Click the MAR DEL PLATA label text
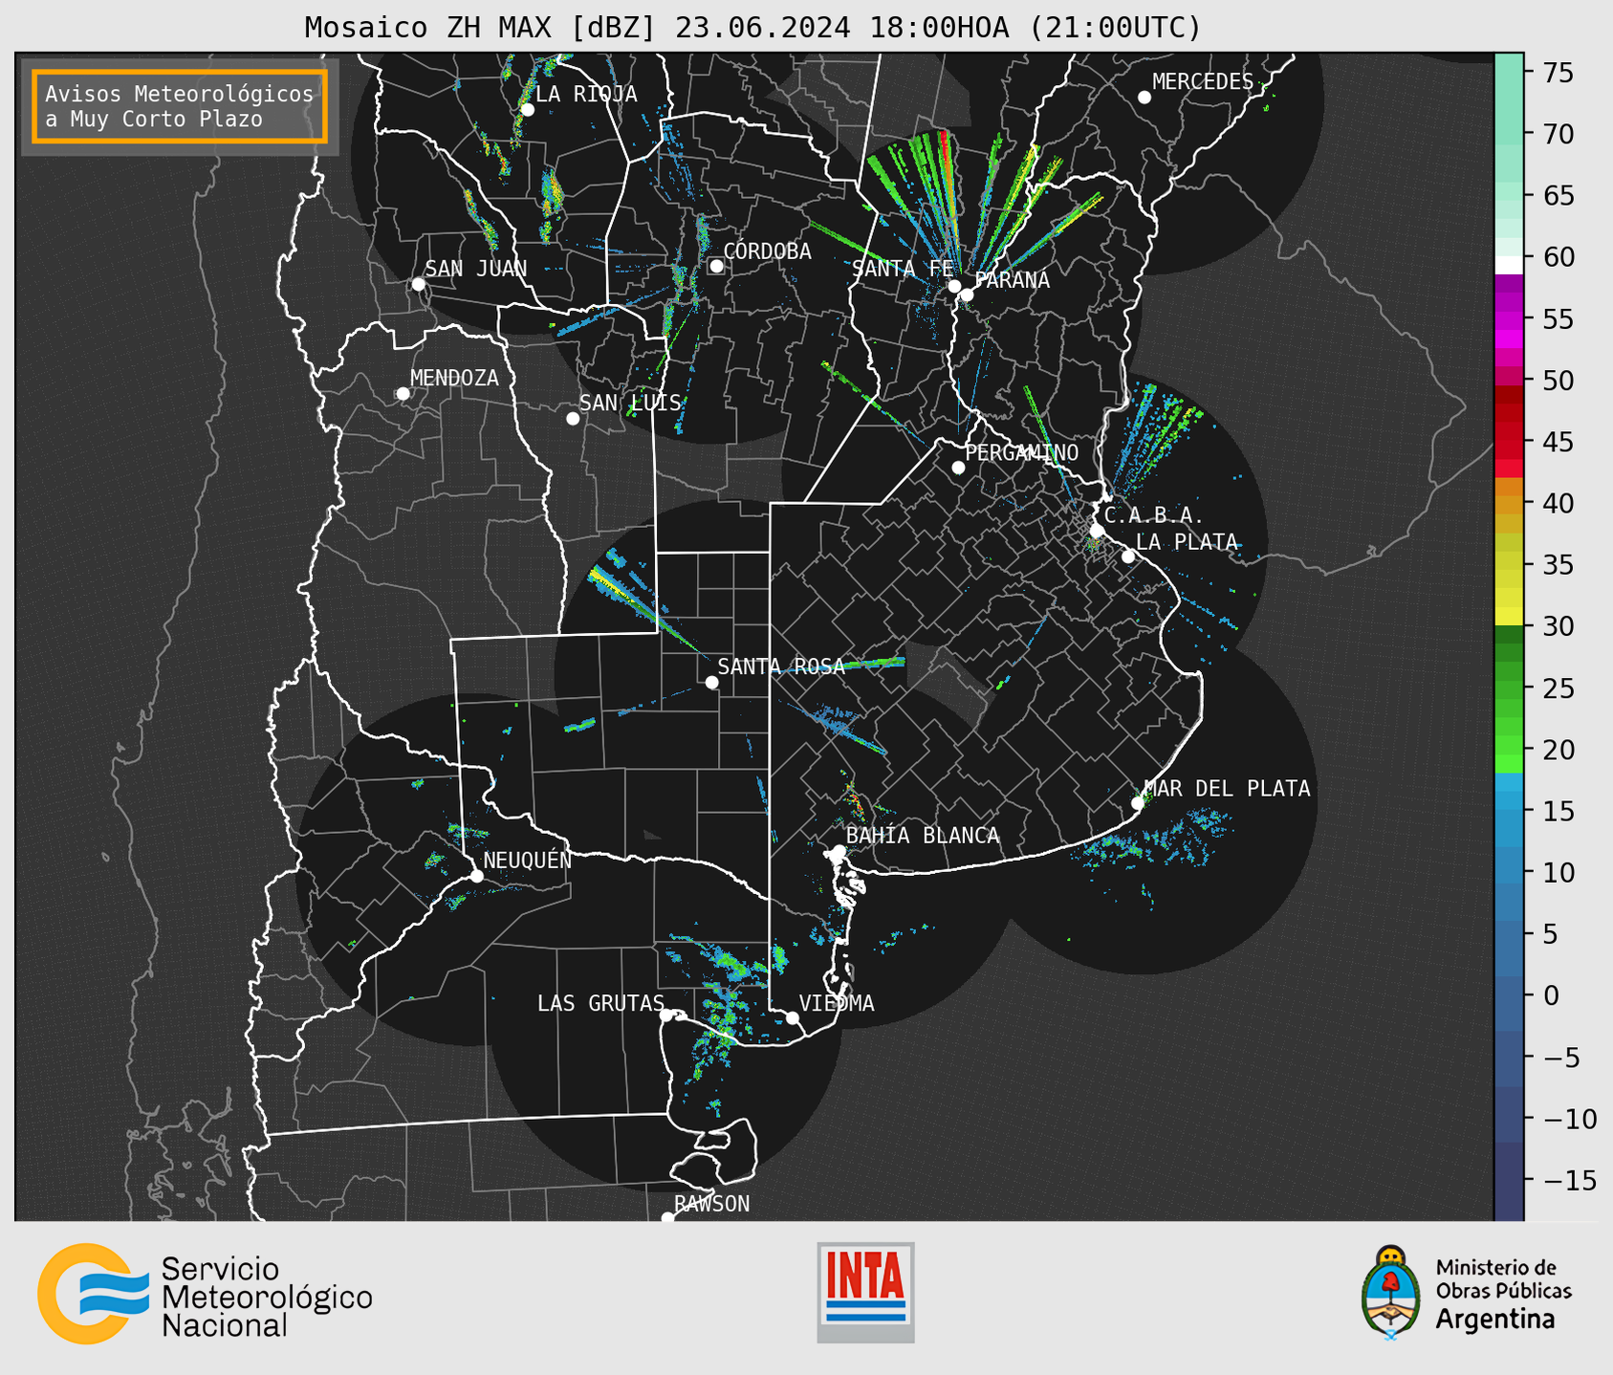1613x1375 pixels. coord(1227,789)
